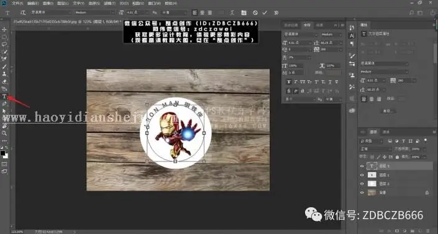Select the Rectangular Marquee tool
The width and height of the screenshot is (438, 234).
[x=4, y=37]
